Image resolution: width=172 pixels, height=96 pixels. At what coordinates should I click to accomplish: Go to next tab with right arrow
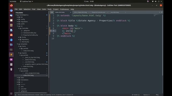(52, 12)
